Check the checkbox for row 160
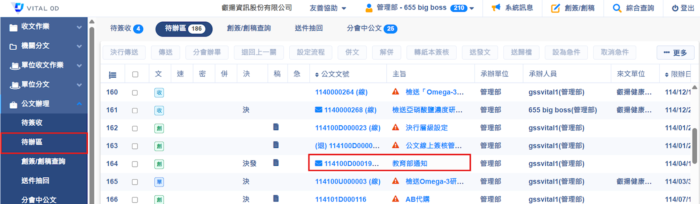 pyautogui.click(x=135, y=93)
